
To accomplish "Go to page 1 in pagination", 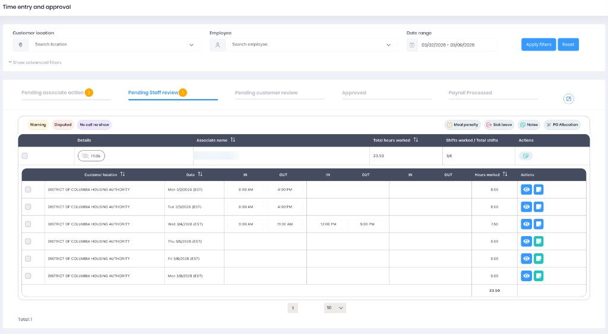I will point(293,308).
